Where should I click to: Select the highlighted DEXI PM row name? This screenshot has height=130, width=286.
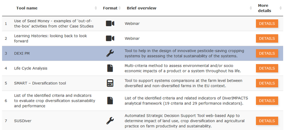coord(21,53)
